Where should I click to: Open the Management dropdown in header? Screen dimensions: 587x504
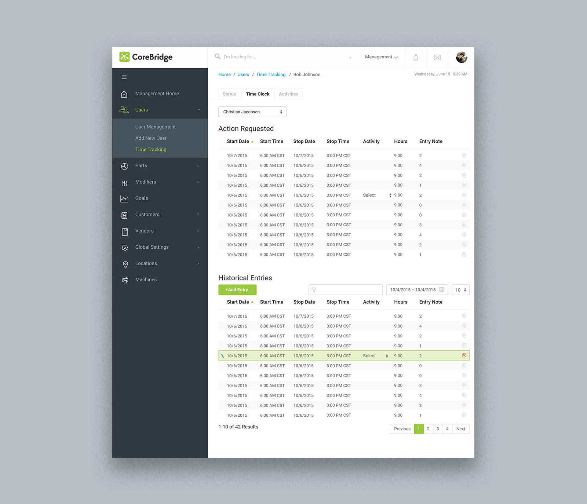pos(381,57)
